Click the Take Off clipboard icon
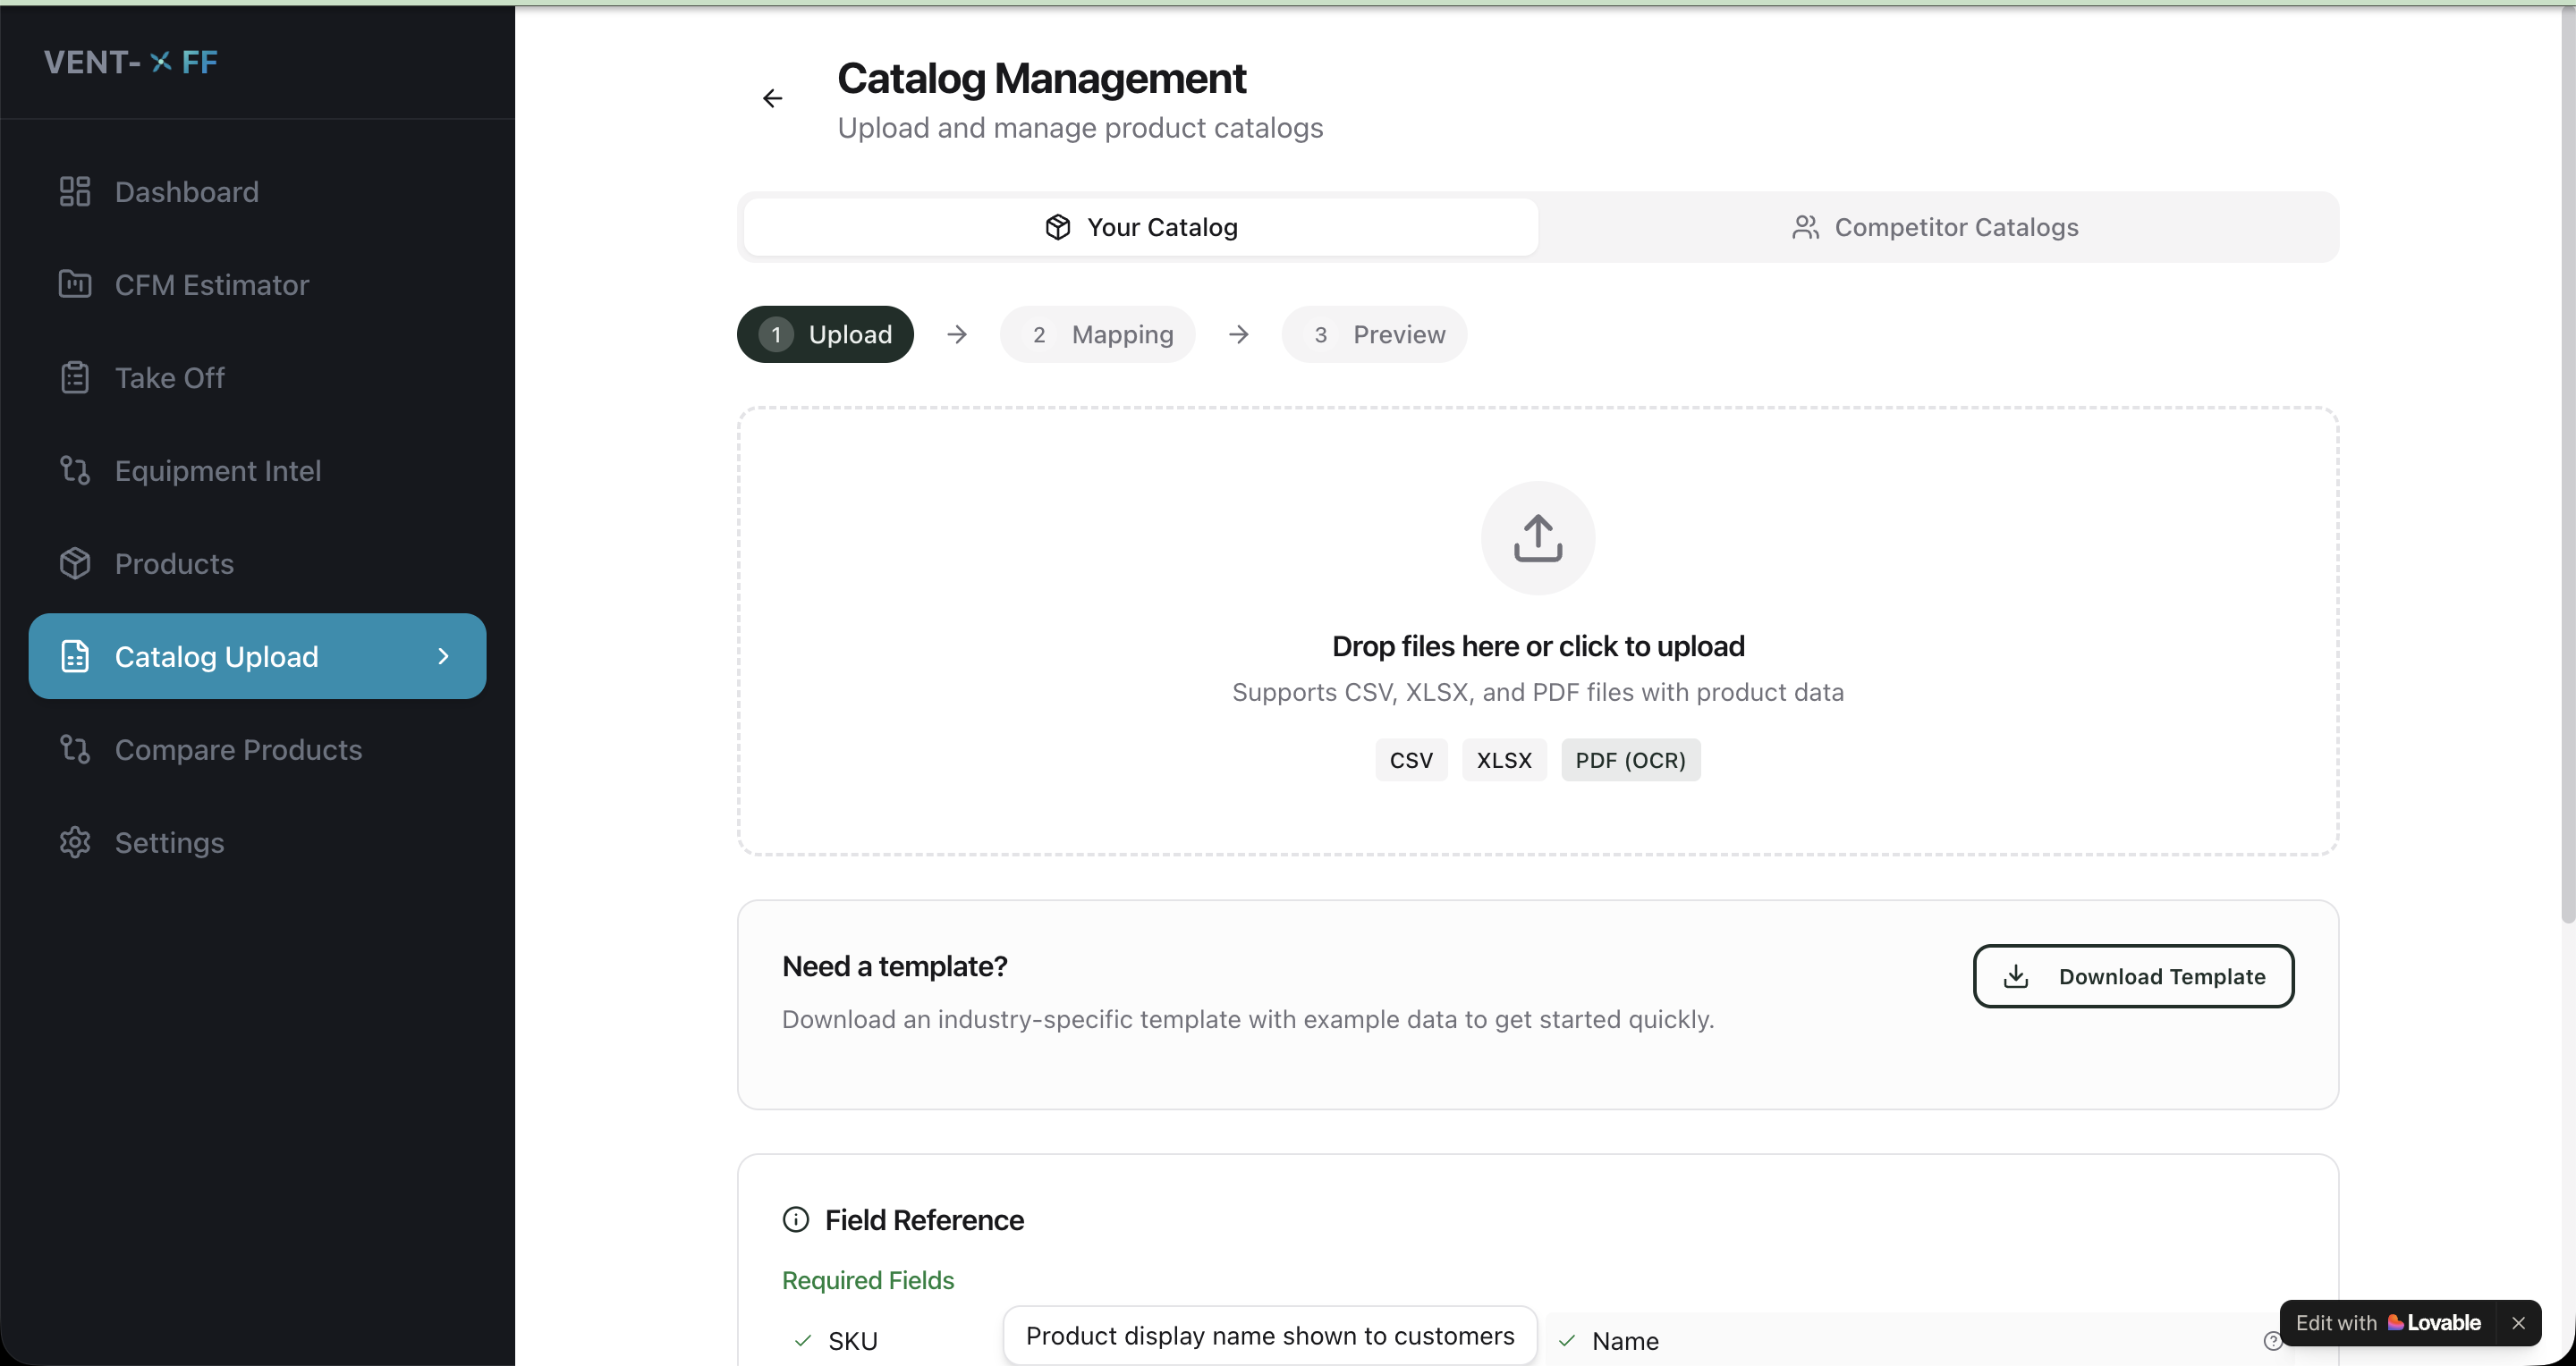This screenshot has height=1366, width=2576. [75, 378]
